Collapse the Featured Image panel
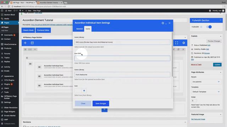227x127 pixels. [x=221, y=114]
